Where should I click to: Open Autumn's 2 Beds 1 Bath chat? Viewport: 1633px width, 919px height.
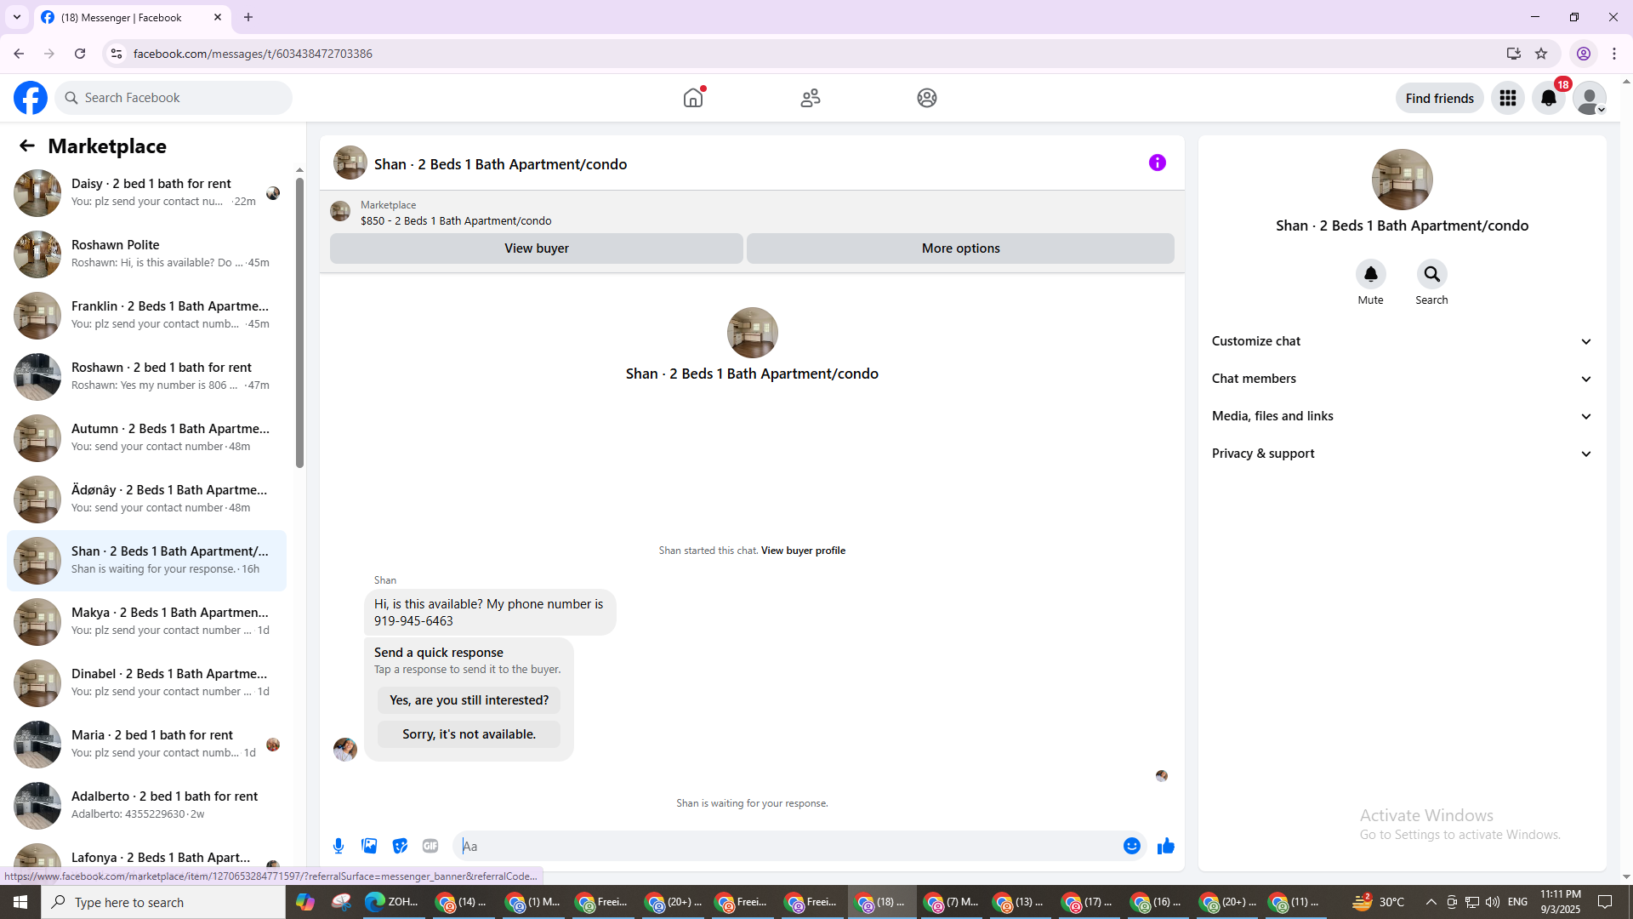coord(146,438)
